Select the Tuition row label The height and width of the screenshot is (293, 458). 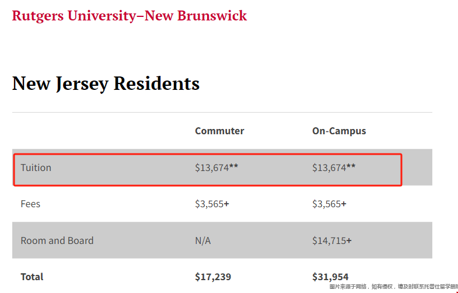pos(36,168)
